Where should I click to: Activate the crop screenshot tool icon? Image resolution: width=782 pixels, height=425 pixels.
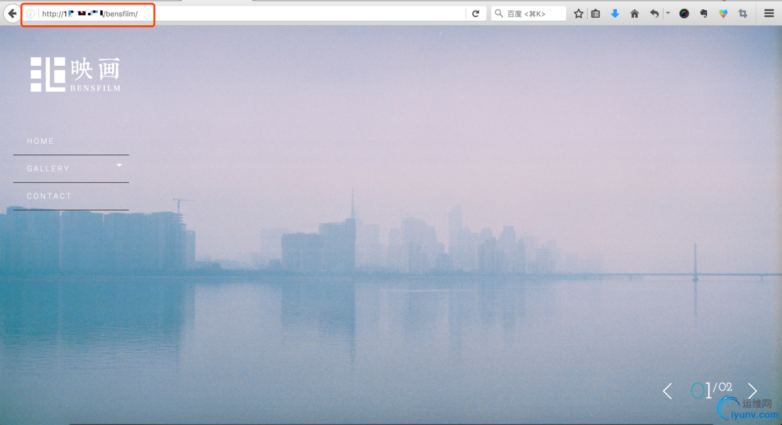pyautogui.click(x=743, y=13)
